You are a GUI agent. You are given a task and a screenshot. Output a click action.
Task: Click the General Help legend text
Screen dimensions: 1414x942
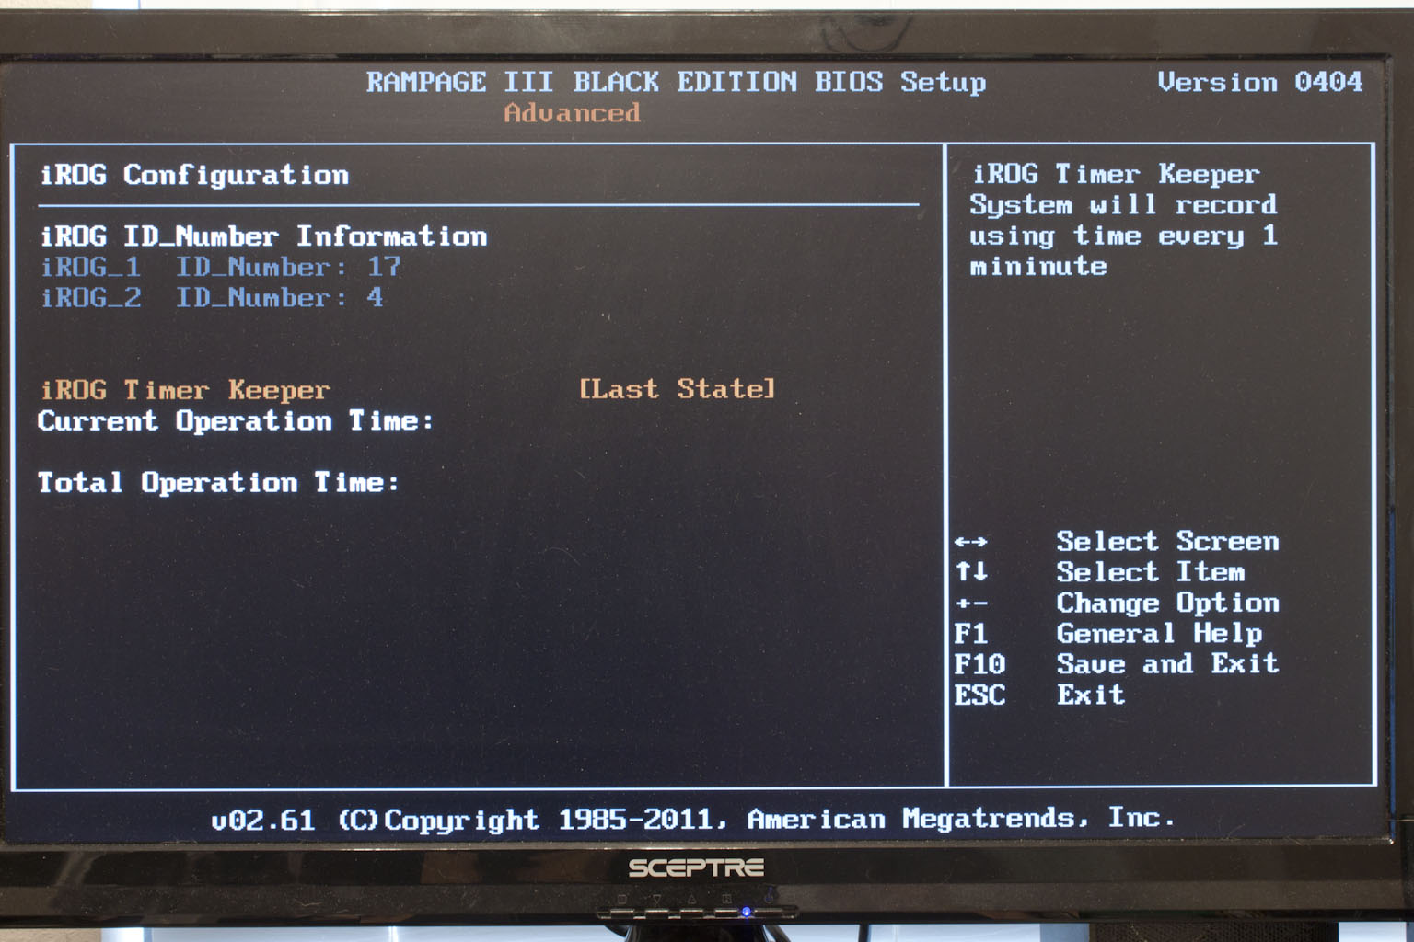point(1159,634)
